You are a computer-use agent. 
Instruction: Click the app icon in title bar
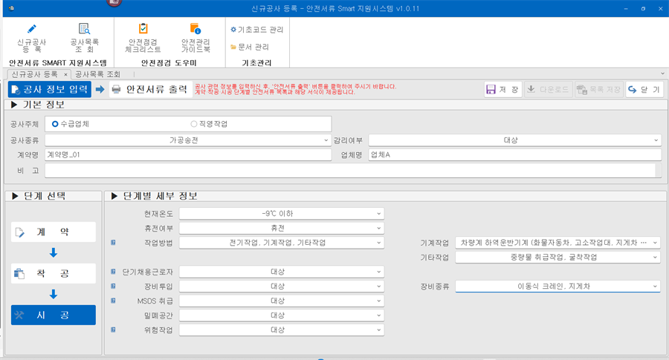tap(11, 8)
